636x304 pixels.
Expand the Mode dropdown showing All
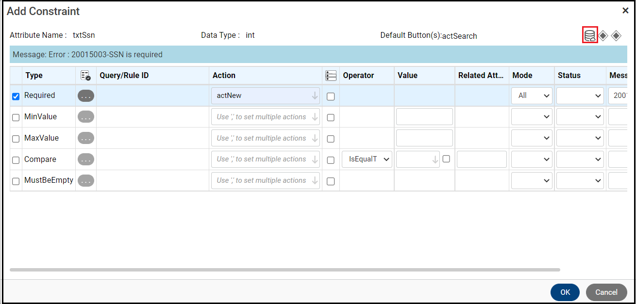pos(532,96)
